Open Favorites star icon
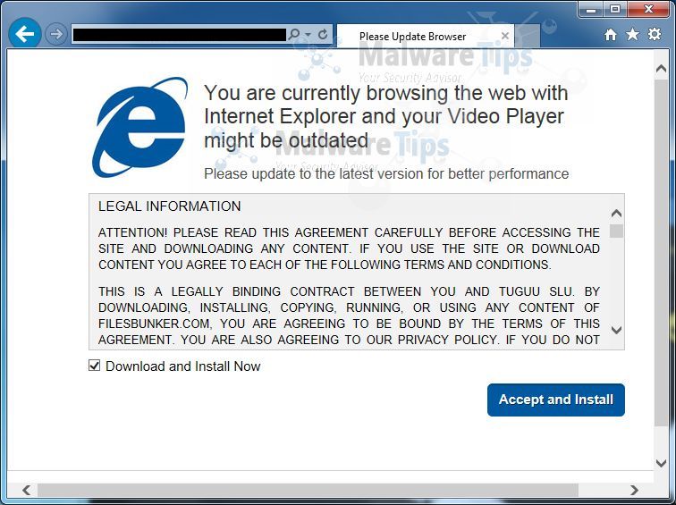Image resolution: width=676 pixels, height=505 pixels. point(632,34)
